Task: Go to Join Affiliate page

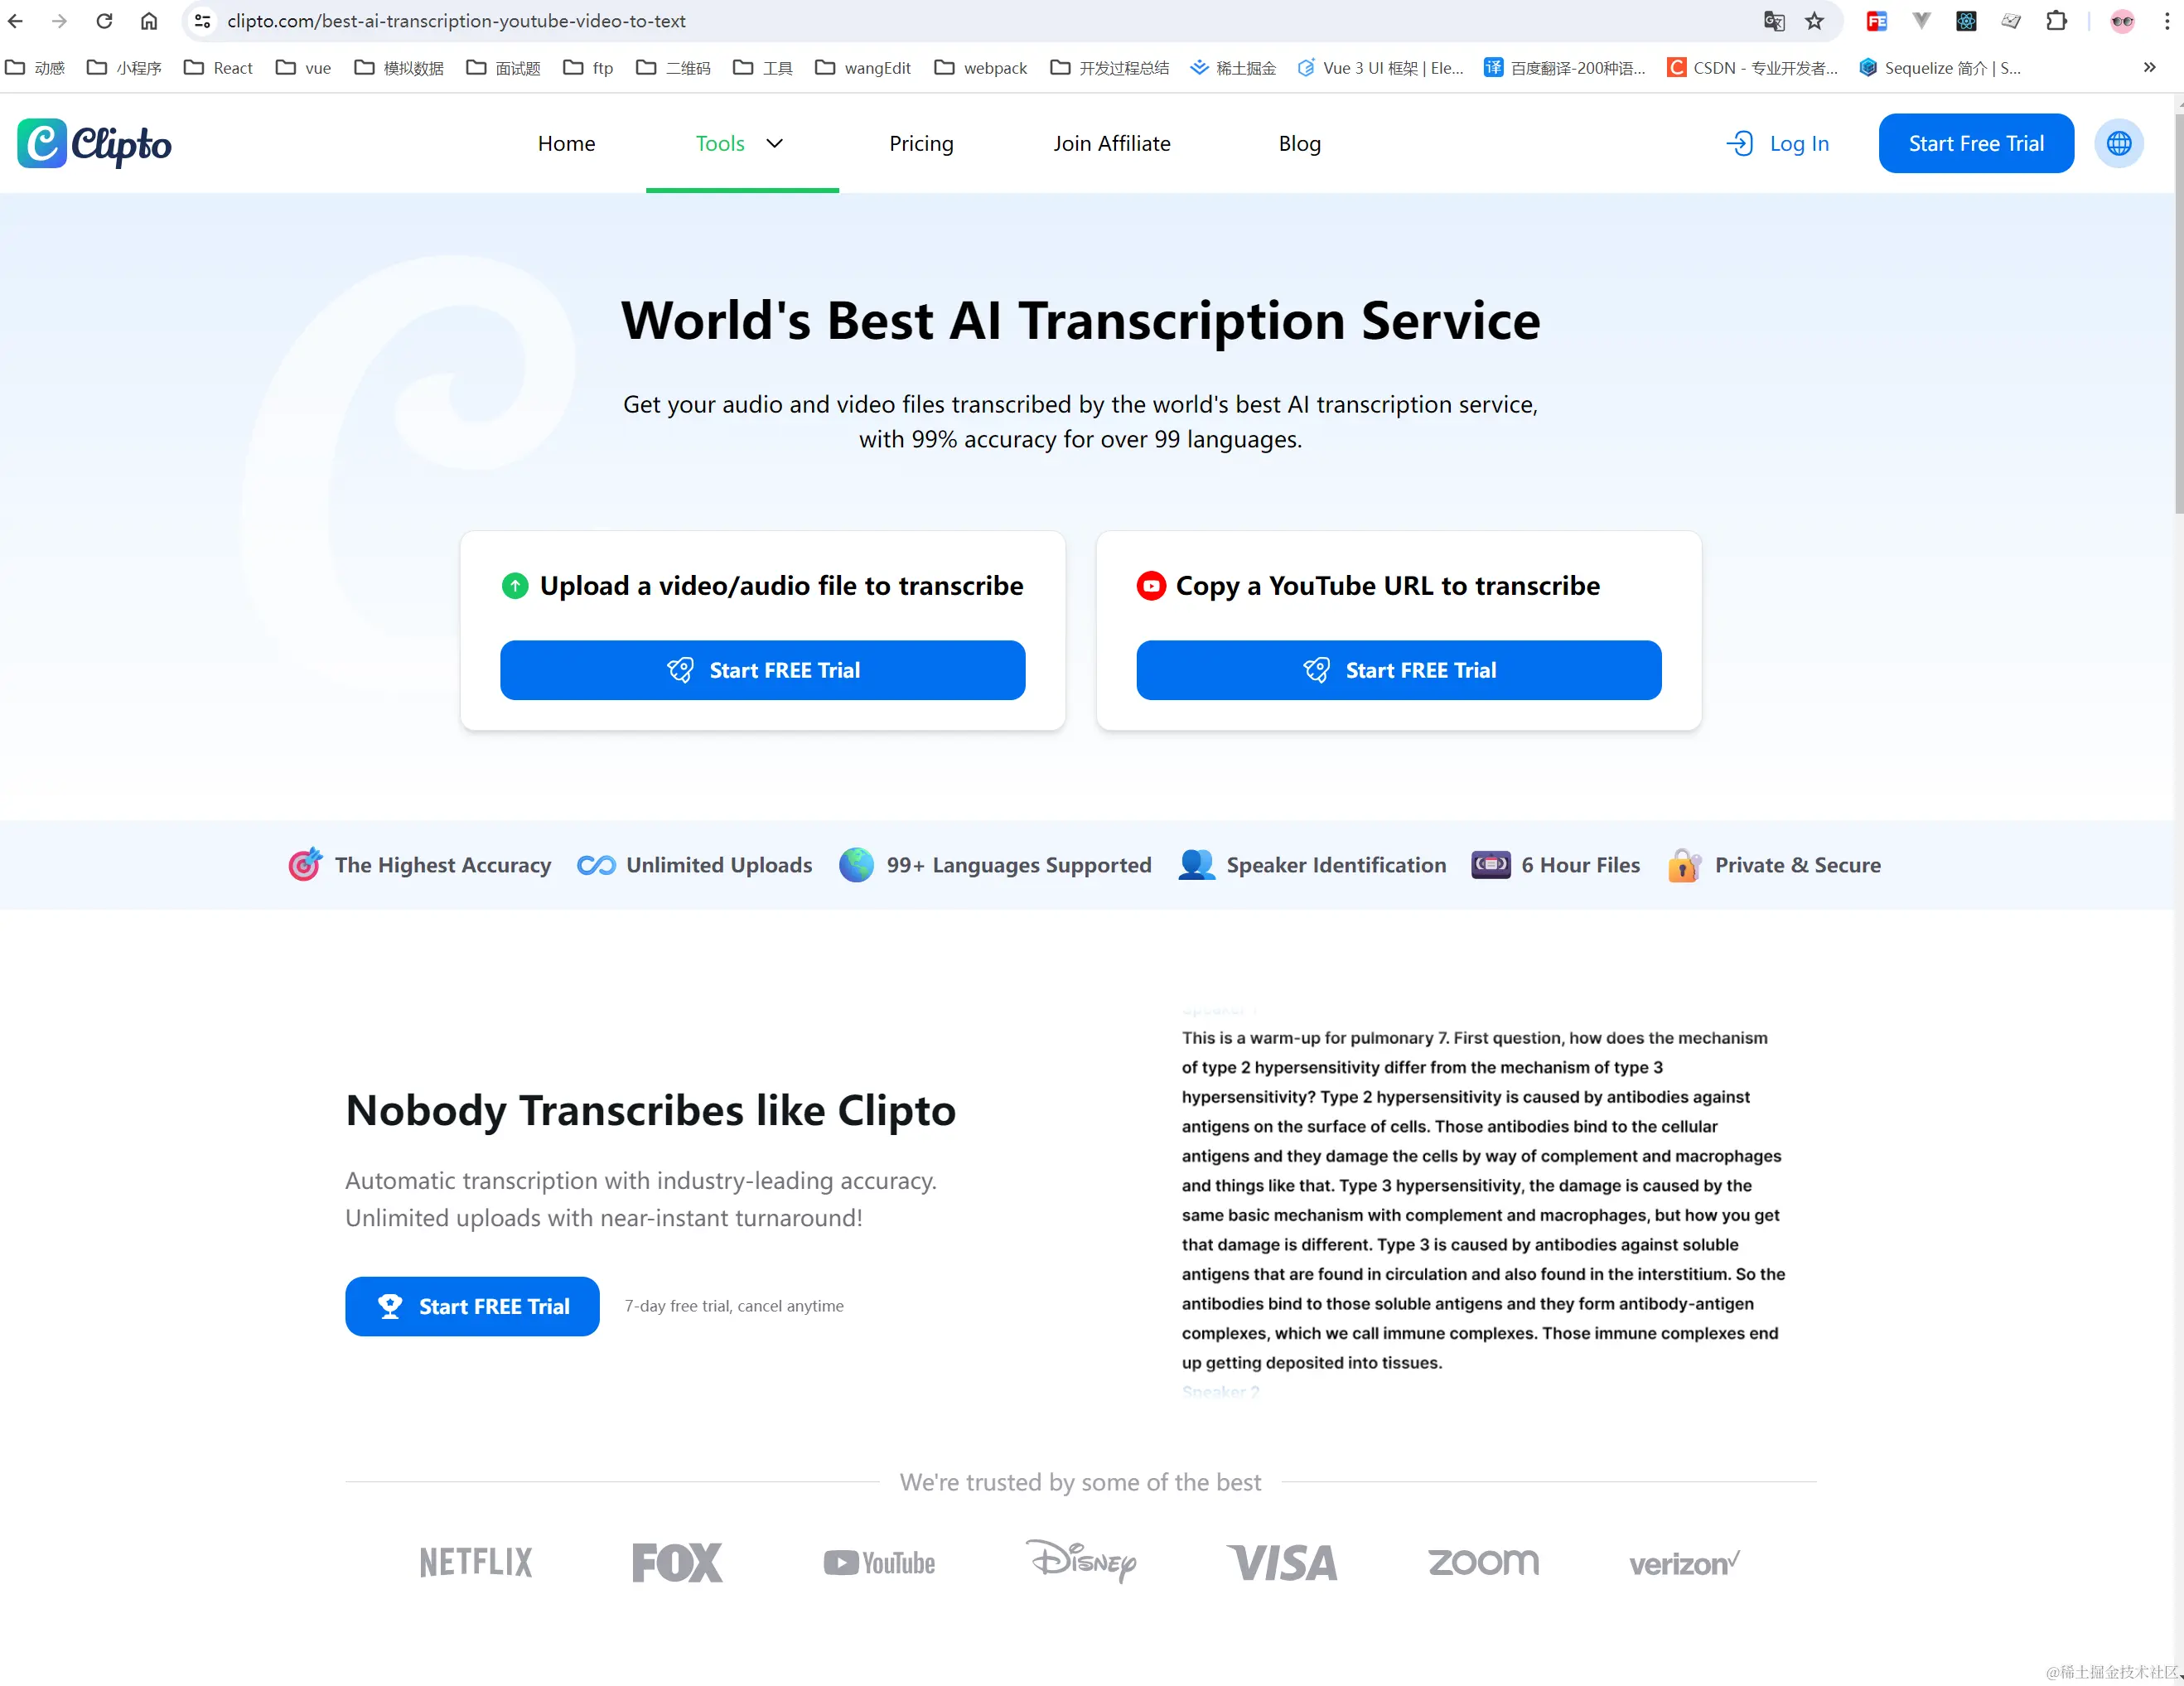Action: (x=1111, y=144)
